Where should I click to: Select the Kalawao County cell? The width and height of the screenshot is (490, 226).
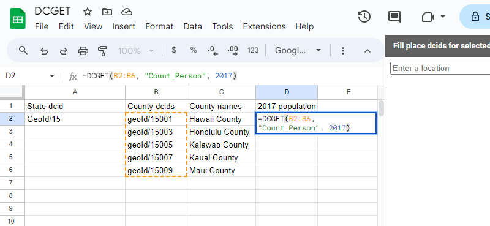221,145
